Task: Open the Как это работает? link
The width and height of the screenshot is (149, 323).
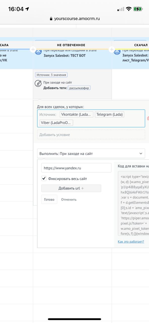Action: click(x=131, y=241)
